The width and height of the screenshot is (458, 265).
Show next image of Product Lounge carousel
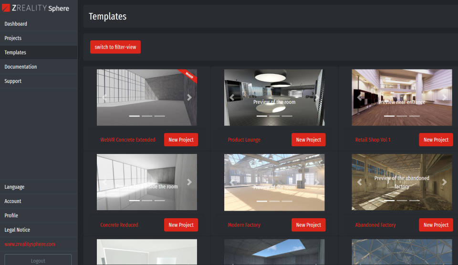pos(317,97)
